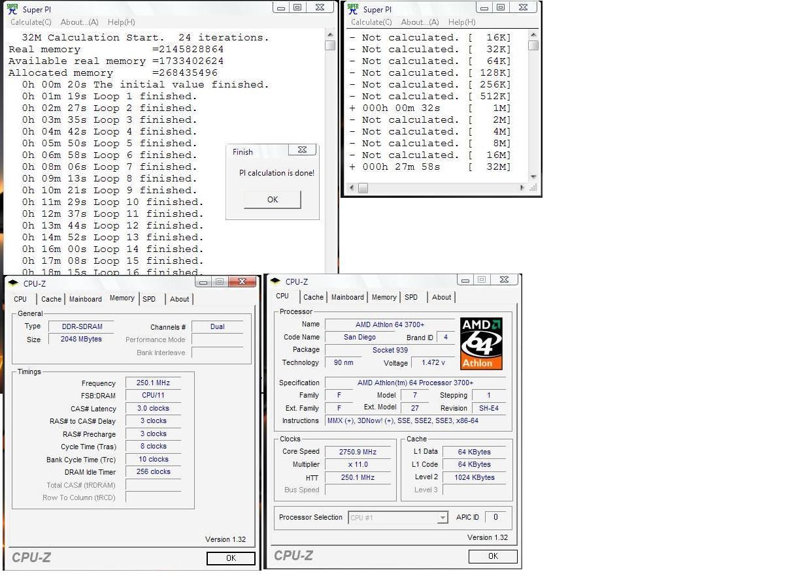Image resolution: width=785 pixels, height=585 pixels.
Task: Click the memory Size field 2048 MBytes
Action: click(x=82, y=340)
